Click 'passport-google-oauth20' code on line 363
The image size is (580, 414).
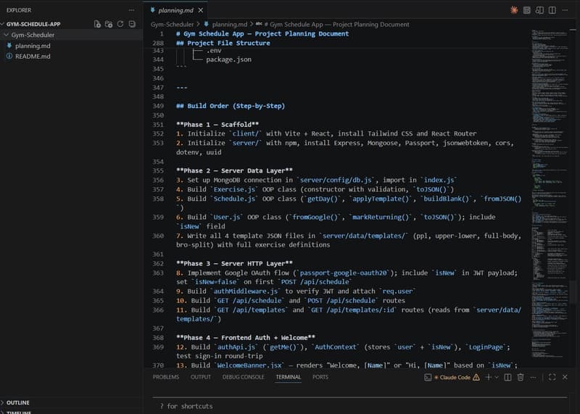coord(343,273)
